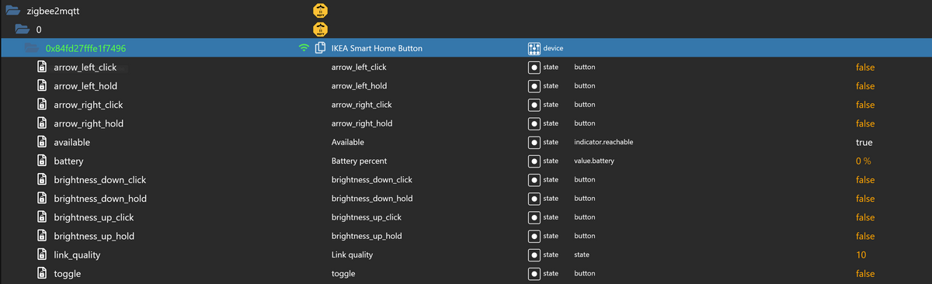The width and height of the screenshot is (932, 284).
Task: Click arrow_left_click state file icon
Action: coord(43,67)
